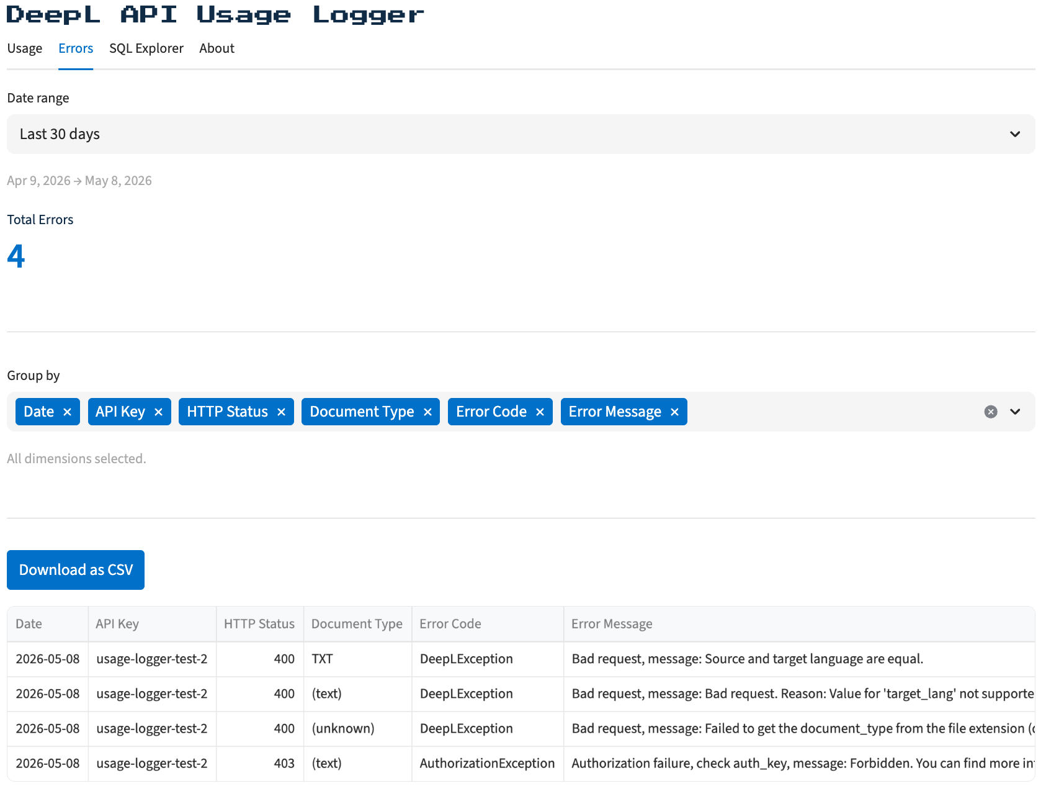Sort by the API Key column header
Image resolution: width=1046 pixels, height=791 pixels.
coord(152,624)
